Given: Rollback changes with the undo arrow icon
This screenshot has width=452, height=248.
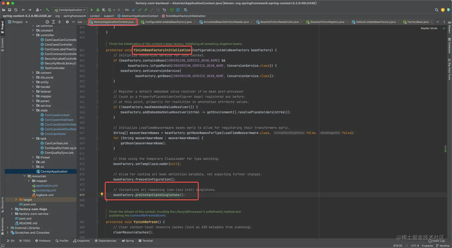Looking at the screenshot, I should tap(164, 10).
